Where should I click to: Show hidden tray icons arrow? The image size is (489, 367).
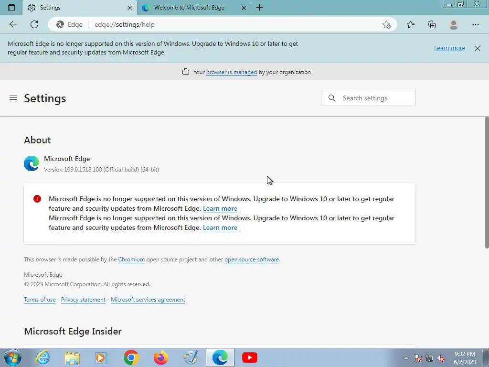click(406, 358)
